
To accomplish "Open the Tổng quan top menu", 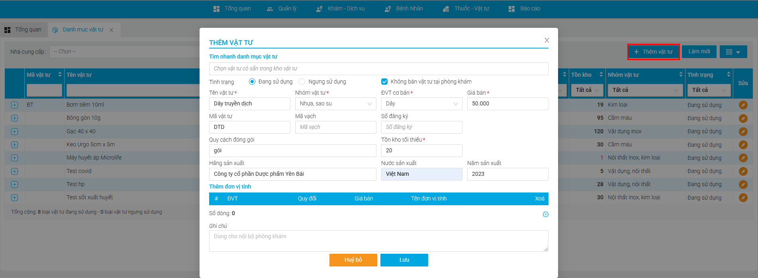I will 232,8.
